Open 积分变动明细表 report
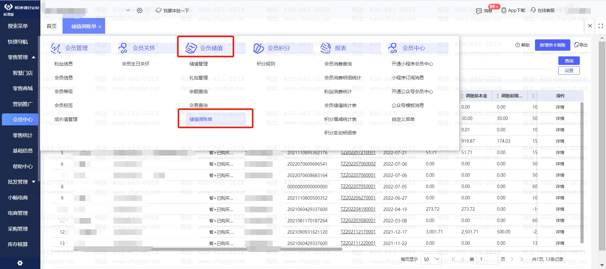Viewport: 606px width, 269px height. pos(340,133)
